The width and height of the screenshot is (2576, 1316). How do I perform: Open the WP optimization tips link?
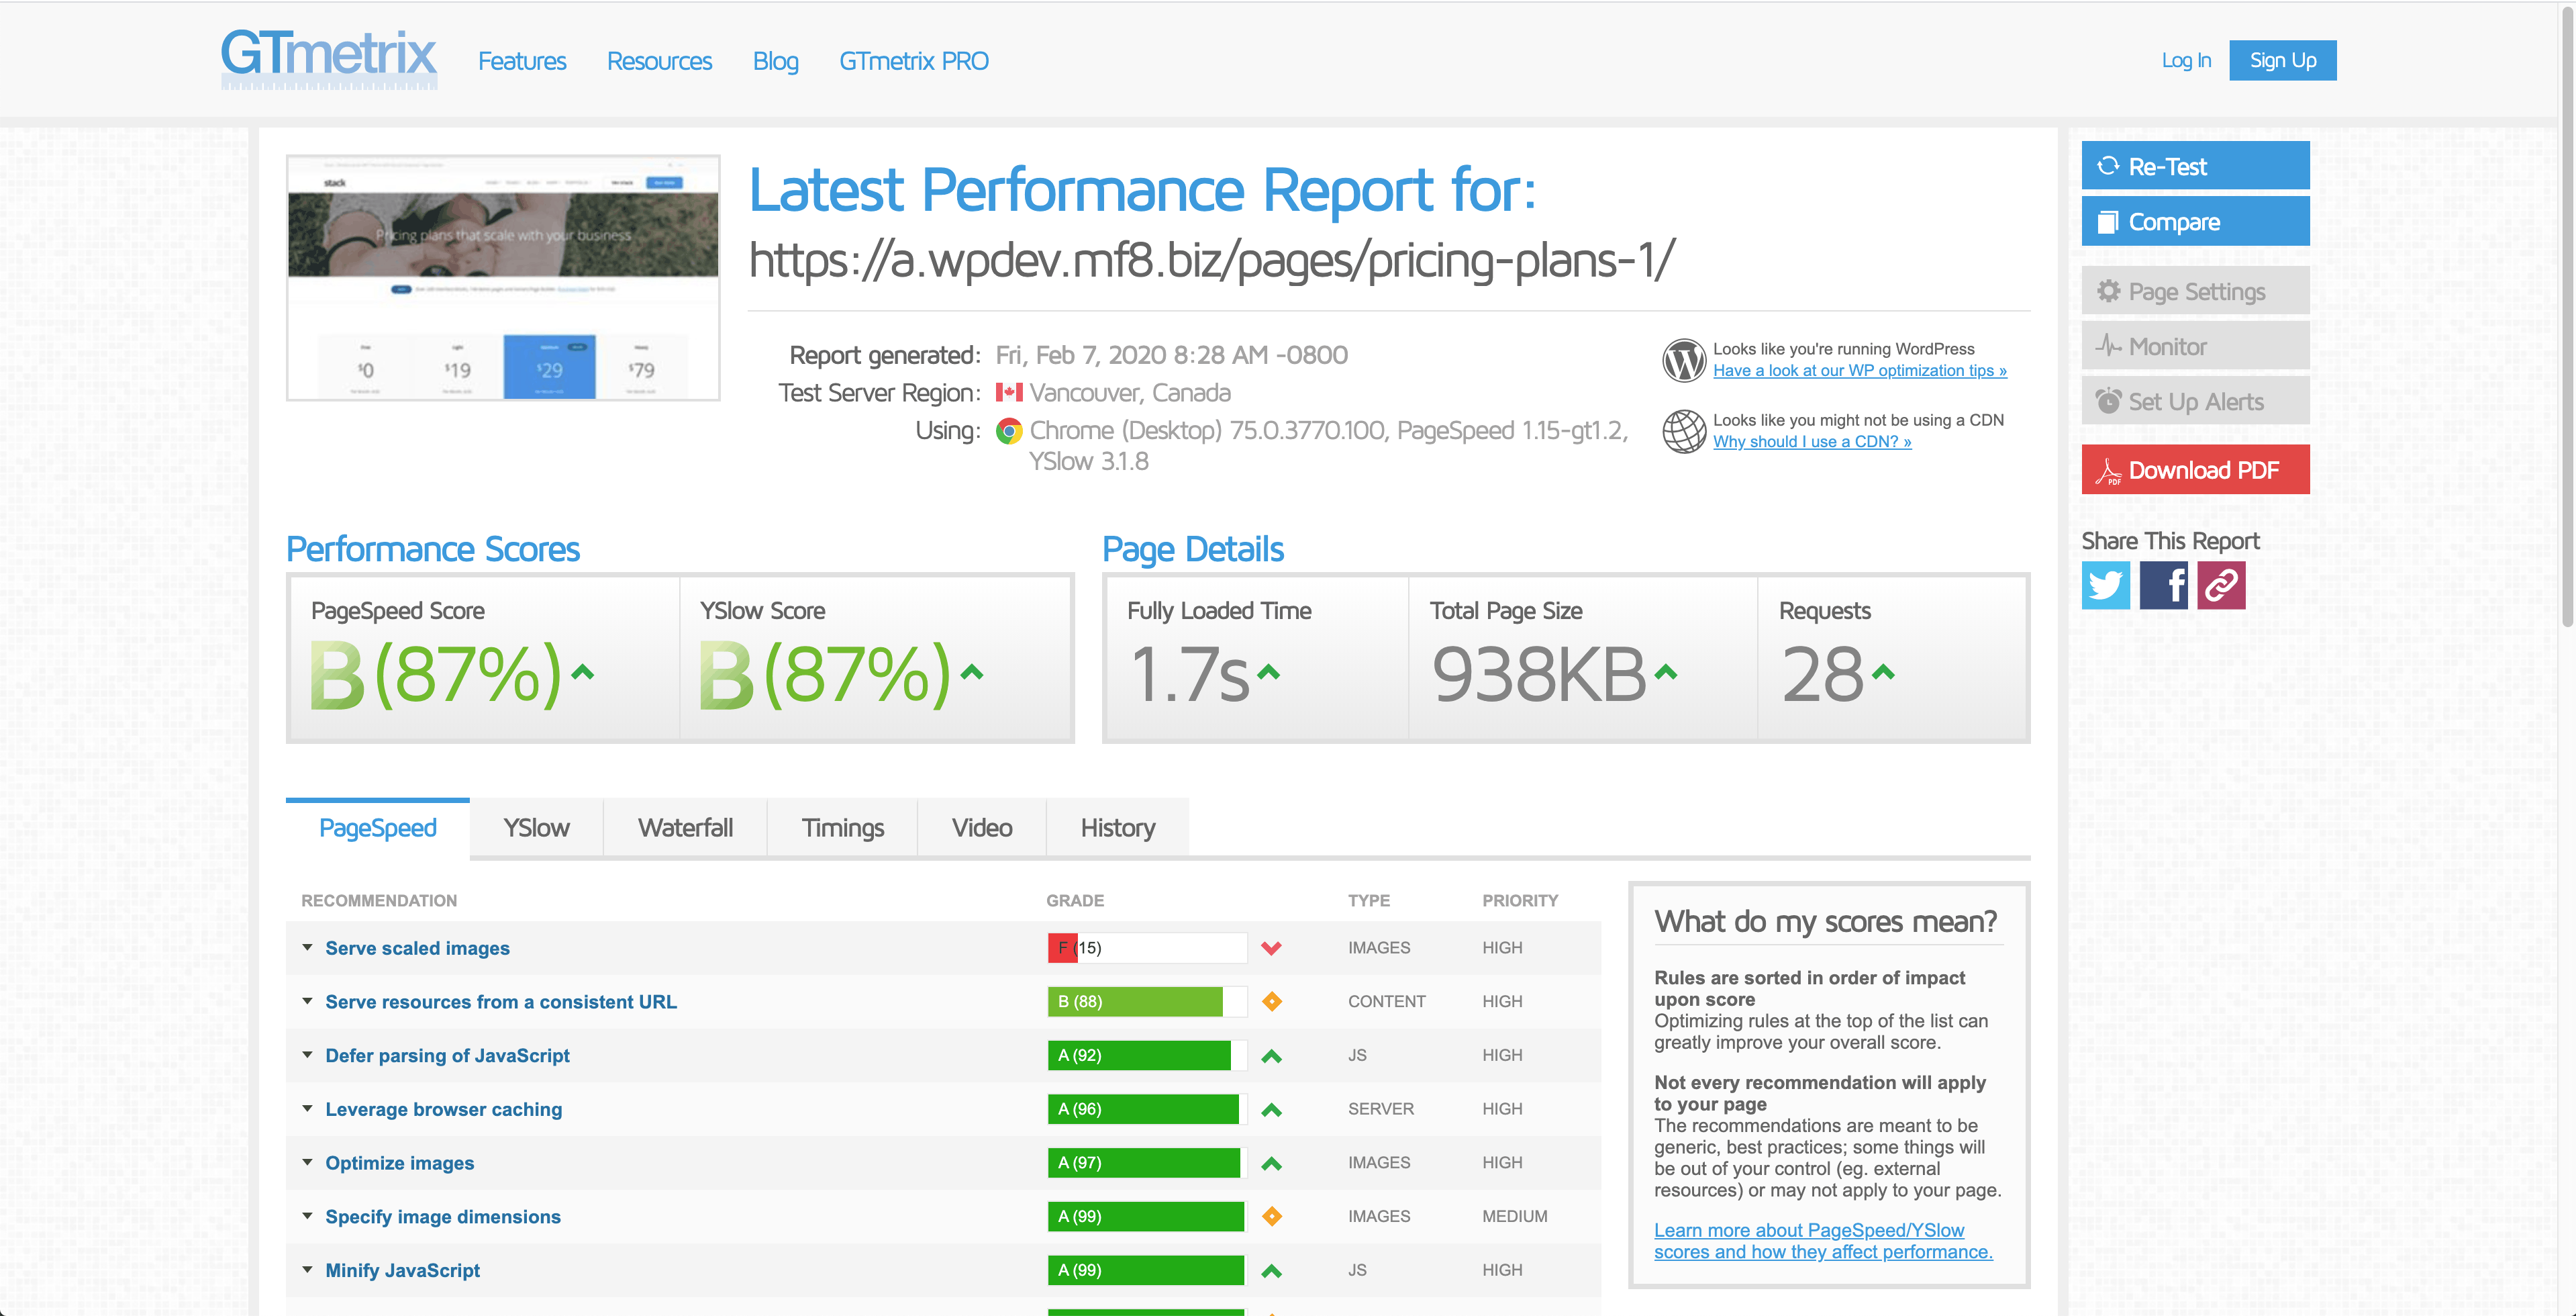1859,371
